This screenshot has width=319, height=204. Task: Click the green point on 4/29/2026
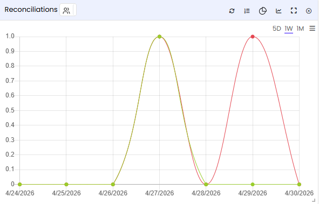coord(253,184)
